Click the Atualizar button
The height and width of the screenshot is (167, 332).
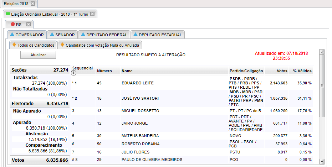tap(38, 55)
